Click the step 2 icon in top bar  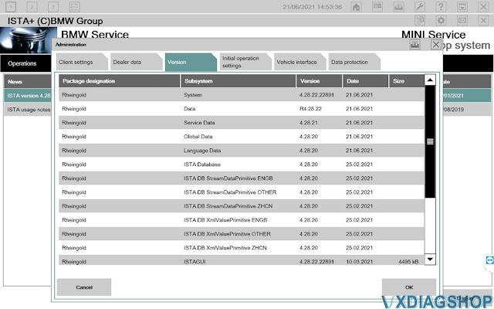coord(32,6)
